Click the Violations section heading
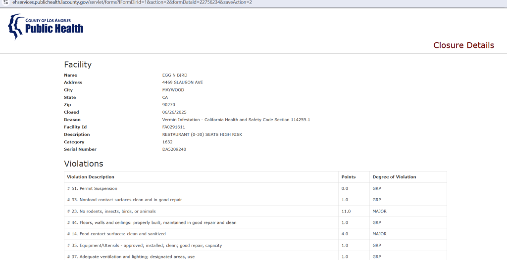 click(83, 164)
